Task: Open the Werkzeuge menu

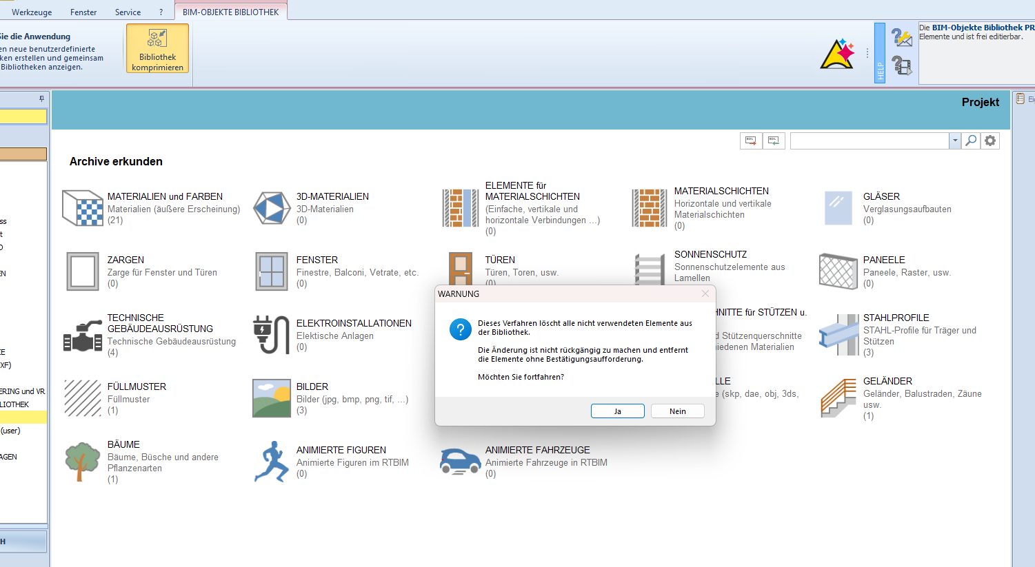Action: tap(32, 12)
